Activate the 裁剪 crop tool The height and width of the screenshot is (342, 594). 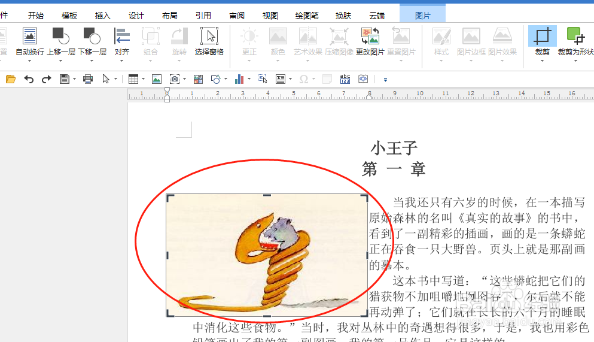click(x=542, y=36)
